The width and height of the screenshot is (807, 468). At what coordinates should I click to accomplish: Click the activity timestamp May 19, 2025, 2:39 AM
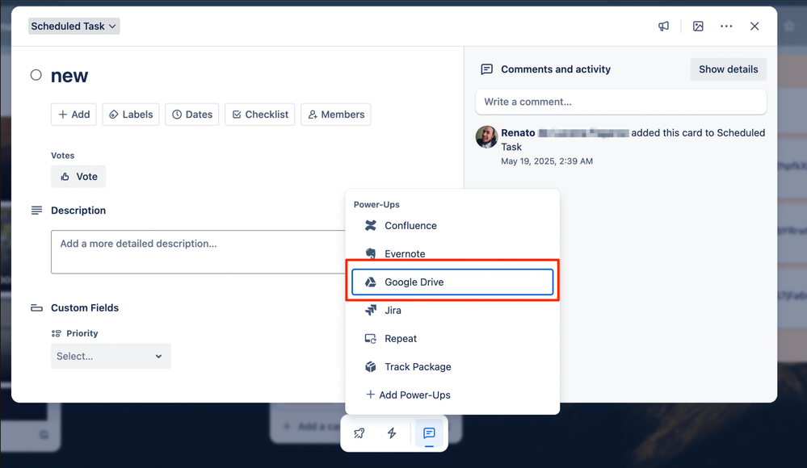click(x=547, y=161)
